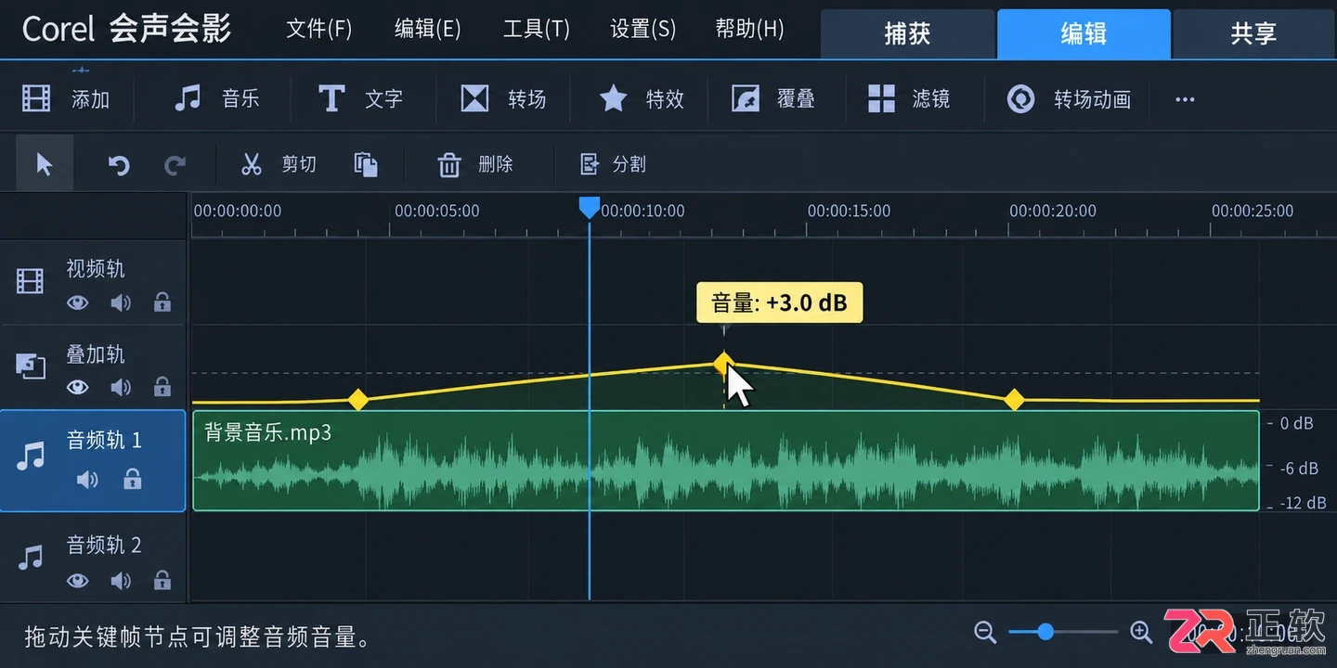Screen dimensions: 1337x668
Task: Click the 音量: +3.0 dB tooltip
Action: tap(780, 302)
